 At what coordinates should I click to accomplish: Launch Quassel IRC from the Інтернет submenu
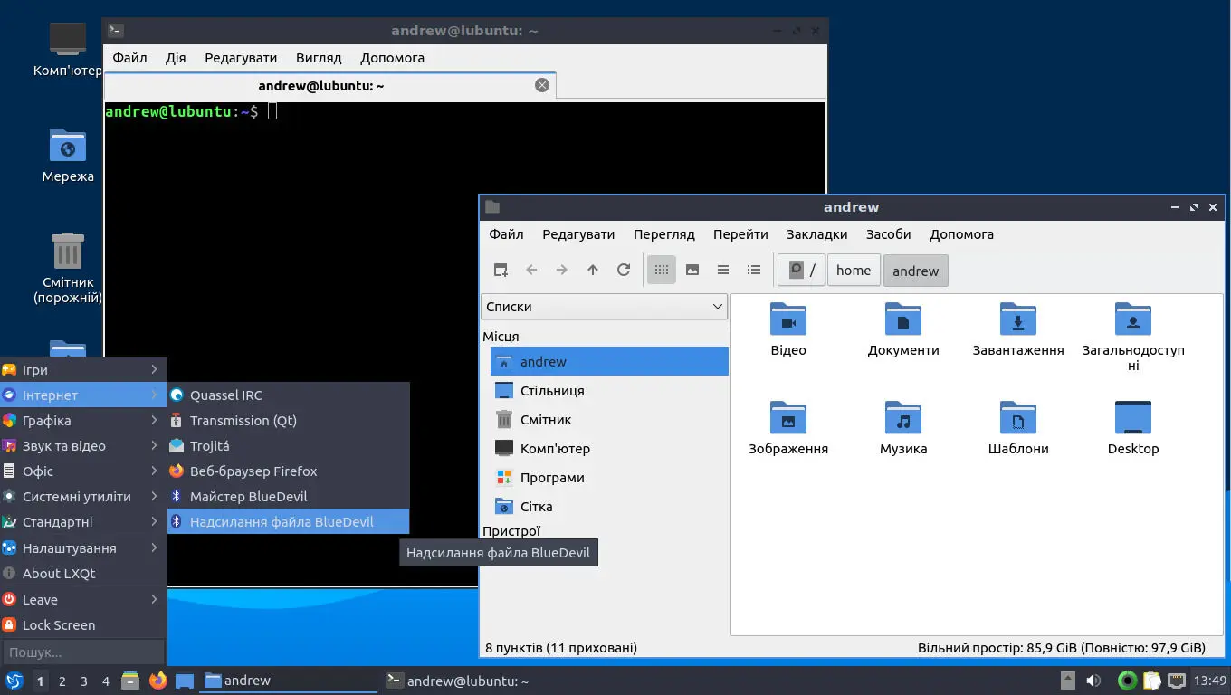pyautogui.click(x=289, y=395)
